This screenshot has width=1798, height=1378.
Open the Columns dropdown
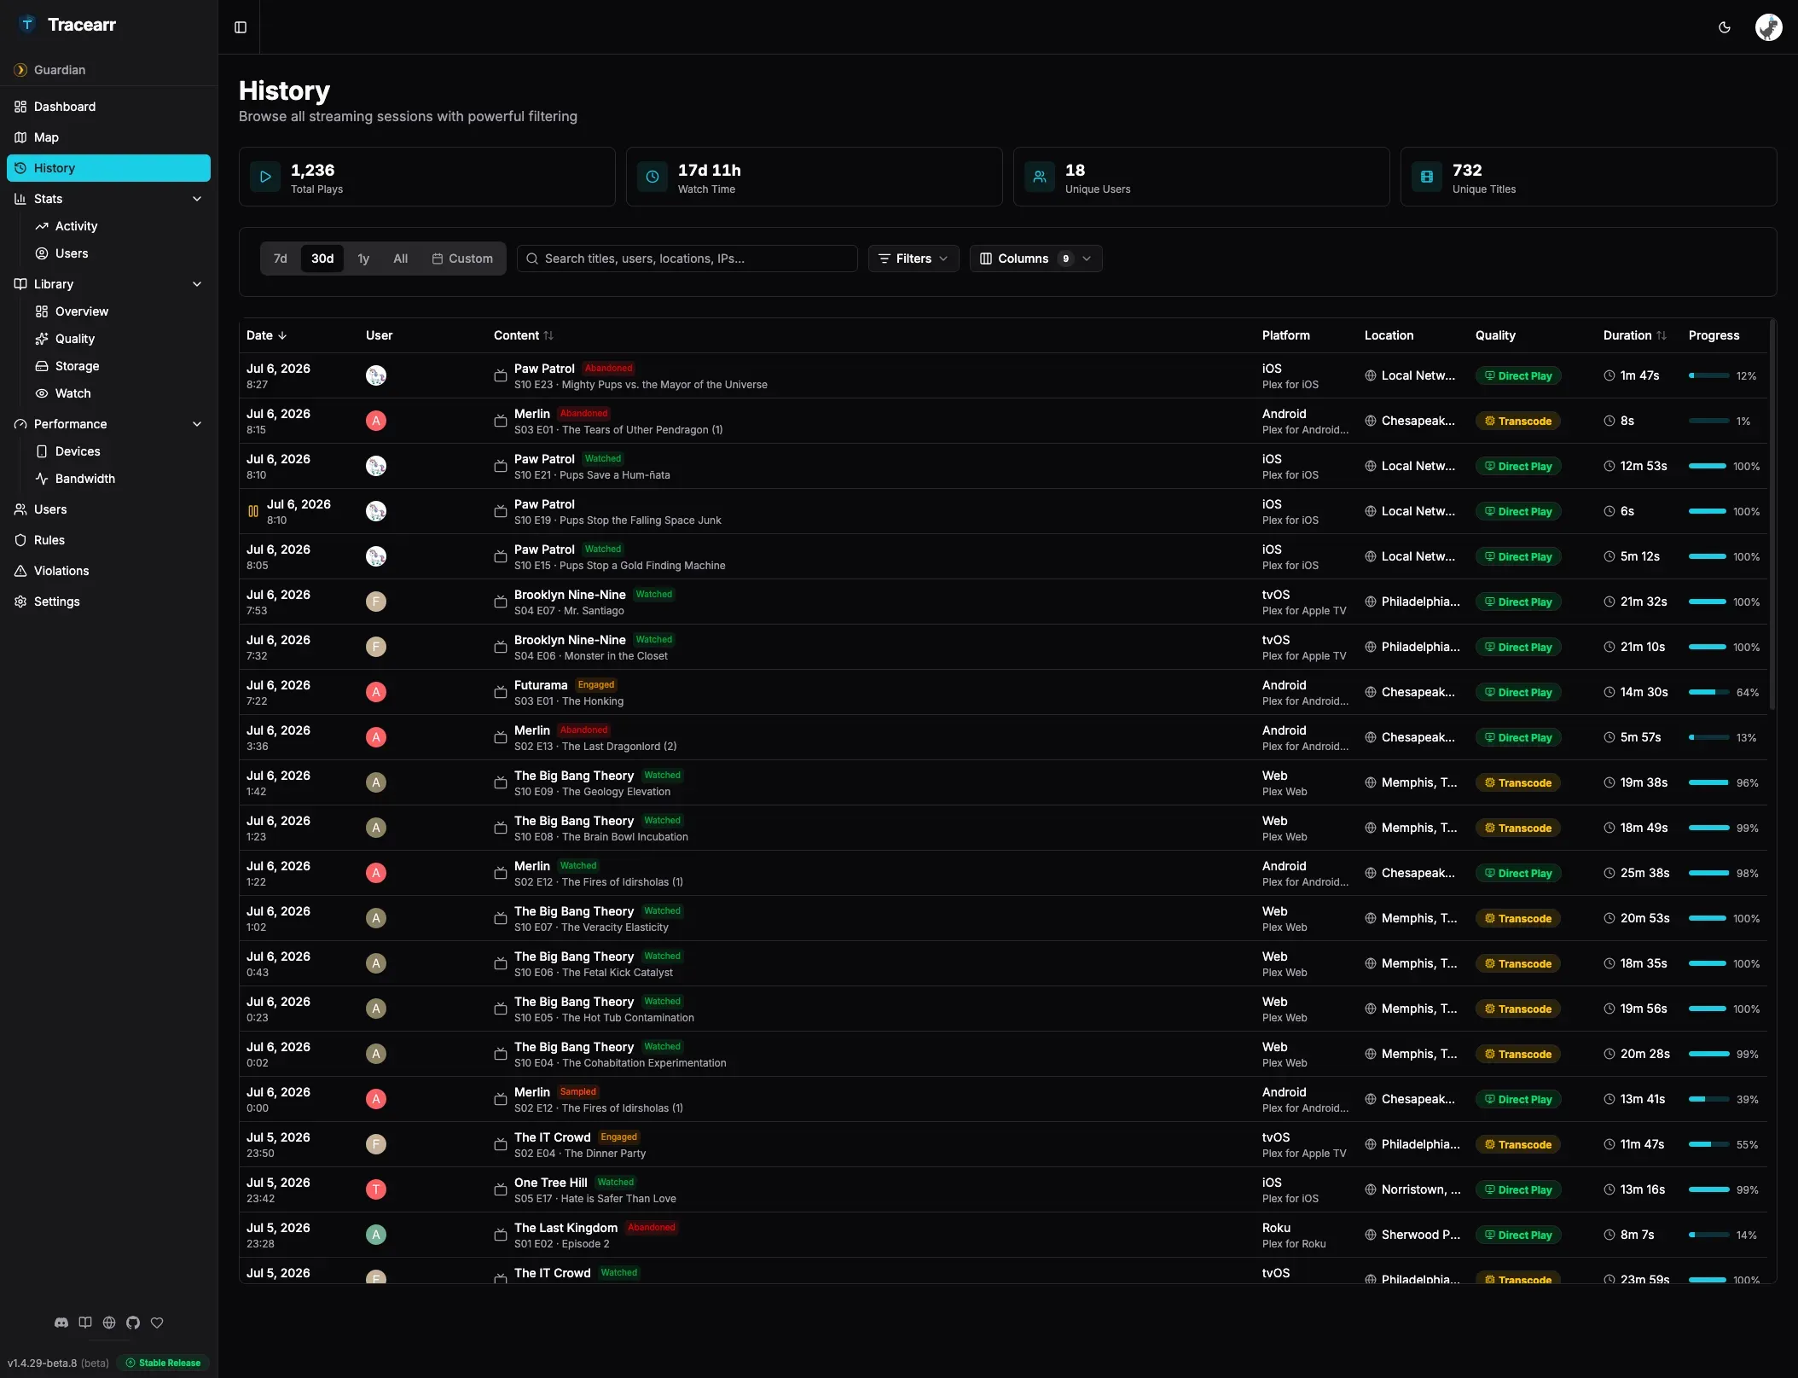(x=1035, y=259)
